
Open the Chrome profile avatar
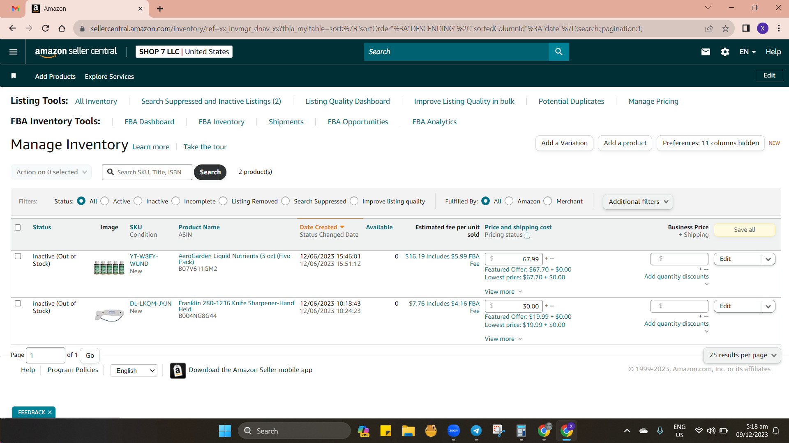(763, 28)
